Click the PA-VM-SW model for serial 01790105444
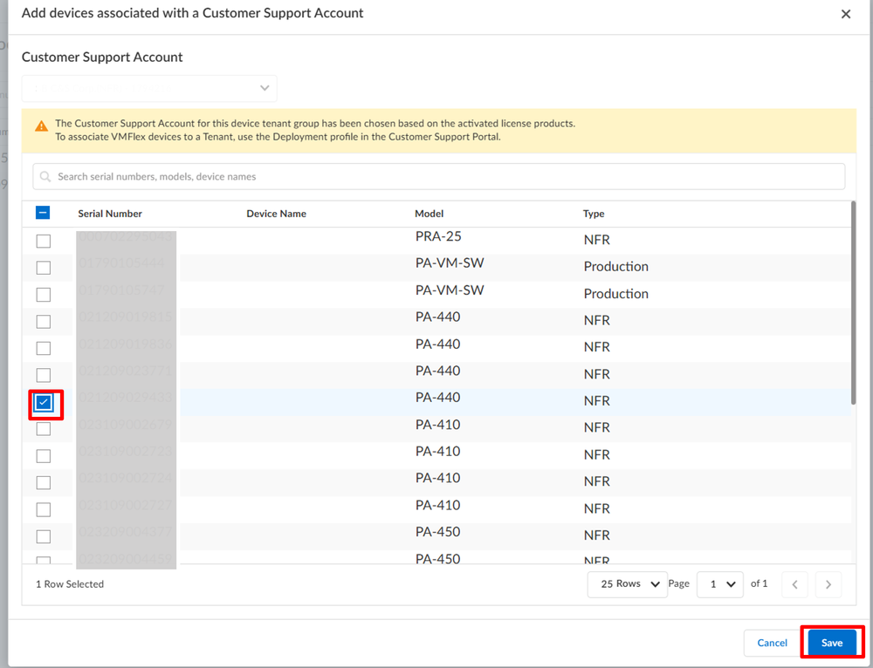Image resolution: width=873 pixels, height=668 pixels. click(450, 263)
